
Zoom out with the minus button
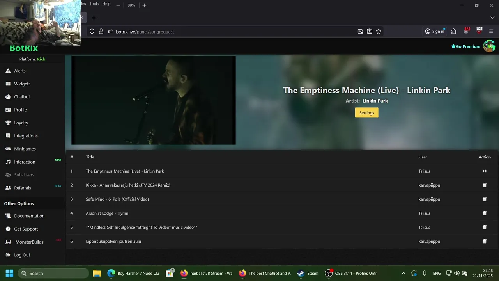[x=118, y=5]
